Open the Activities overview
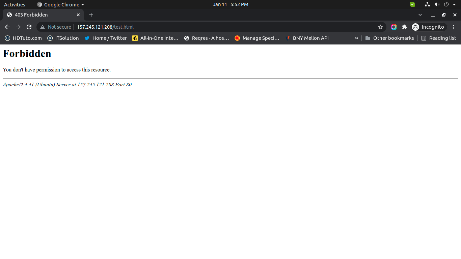461x259 pixels. pyautogui.click(x=15, y=5)
